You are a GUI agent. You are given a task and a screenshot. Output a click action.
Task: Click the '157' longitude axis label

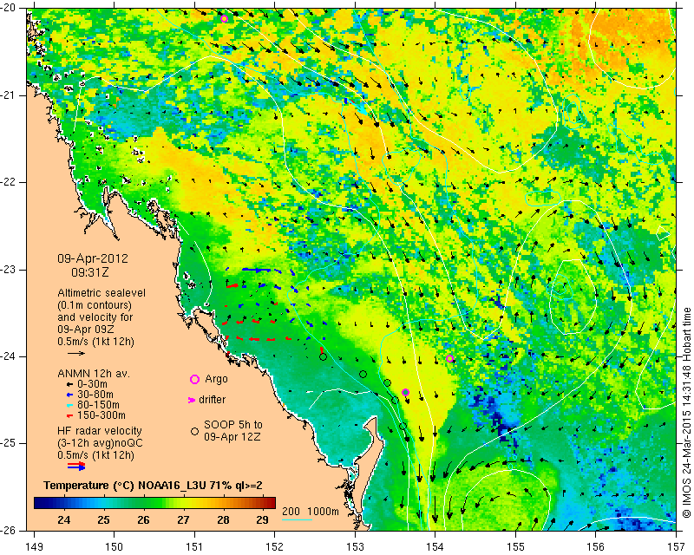click(676, 547)
